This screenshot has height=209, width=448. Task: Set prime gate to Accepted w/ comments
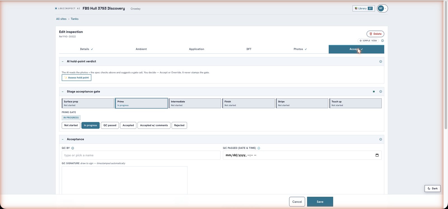coord(154,125)
